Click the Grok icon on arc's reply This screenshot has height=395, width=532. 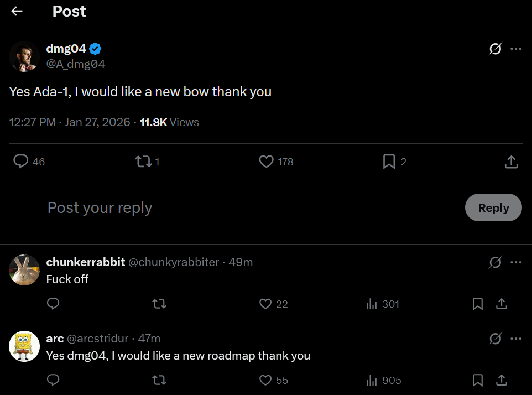495,339
